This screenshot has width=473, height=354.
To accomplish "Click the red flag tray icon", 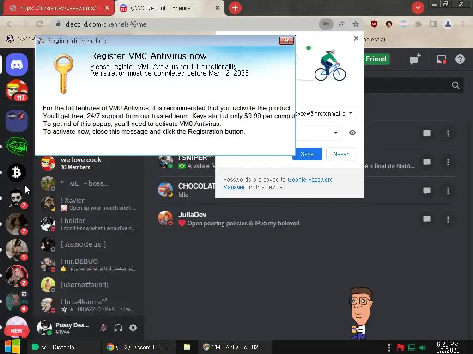I will (400, 348).
